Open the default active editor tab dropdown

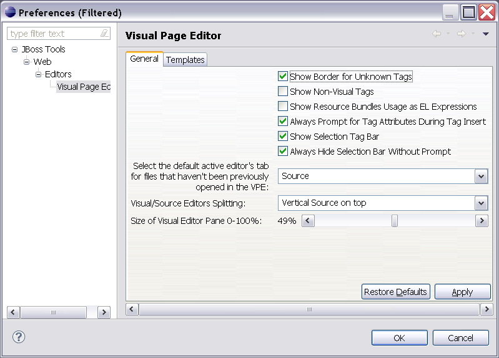pyautogui.click(x=481, y=177)
